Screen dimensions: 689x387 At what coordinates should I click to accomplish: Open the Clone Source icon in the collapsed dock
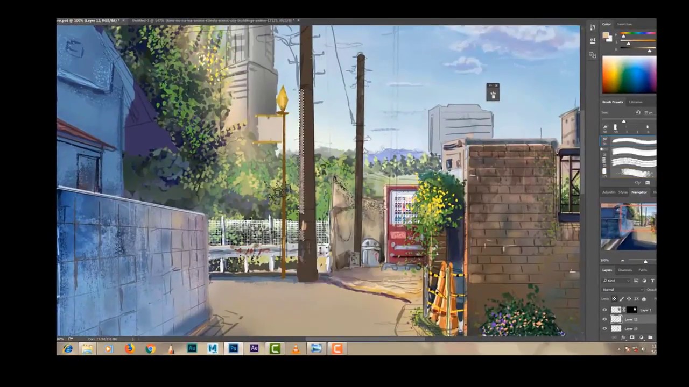(593, 55)
